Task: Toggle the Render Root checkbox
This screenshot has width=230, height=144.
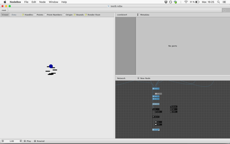Action: tap(86, 15)
